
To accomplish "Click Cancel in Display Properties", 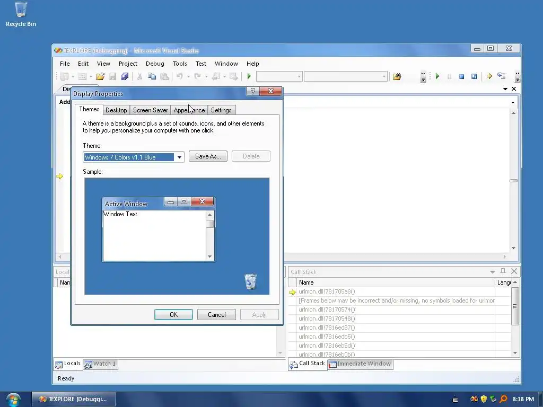I will point(216,315).
